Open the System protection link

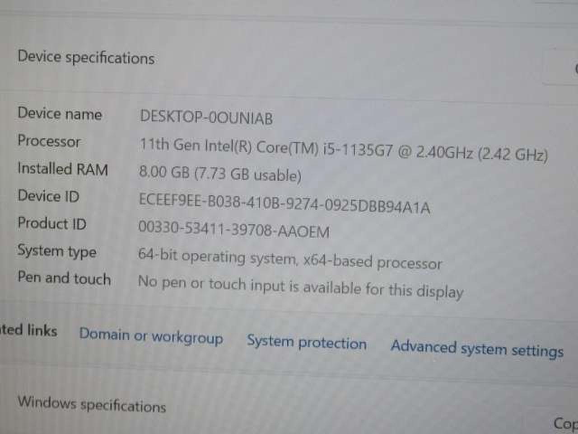[306, 342]
